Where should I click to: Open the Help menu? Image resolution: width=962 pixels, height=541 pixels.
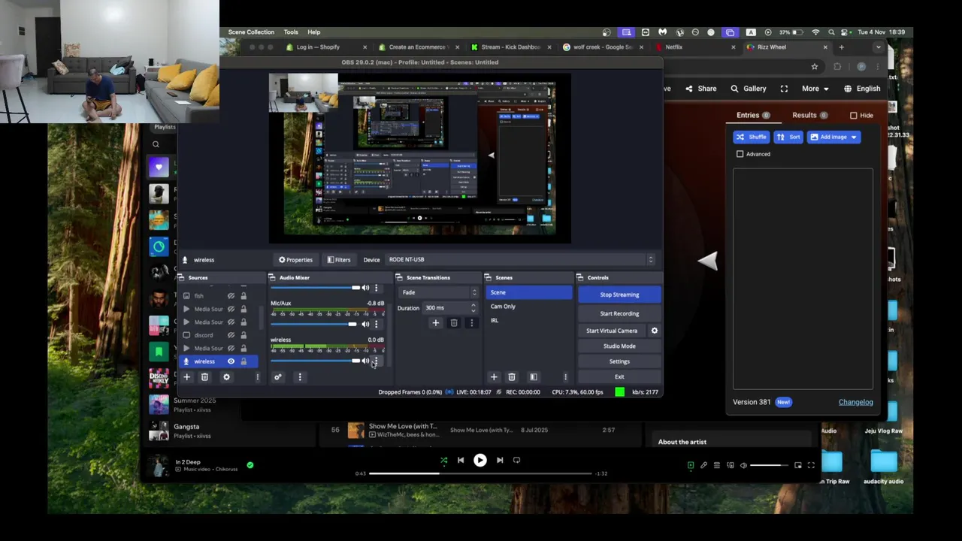tap(313, 32)
